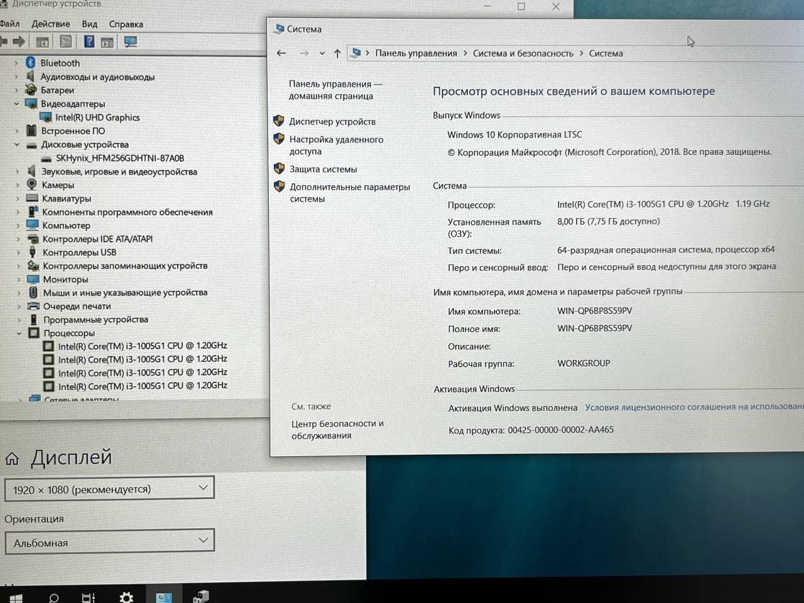The image size is (804, 603).
Task: Click the blue Help question mark toolbar icon
Action: coord(89,42)
